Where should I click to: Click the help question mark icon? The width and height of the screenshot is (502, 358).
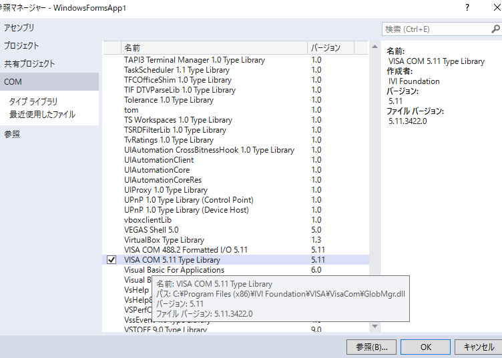point(467,7)
